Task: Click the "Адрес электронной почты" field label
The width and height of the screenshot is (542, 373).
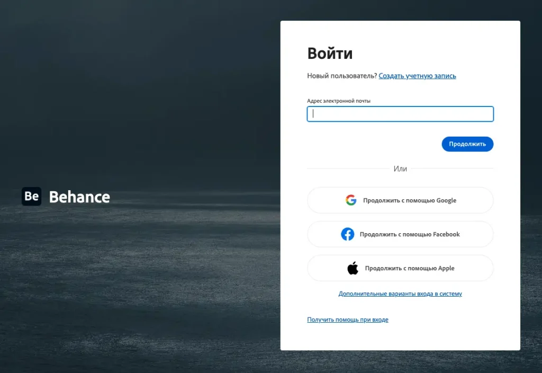Action: 339,101
